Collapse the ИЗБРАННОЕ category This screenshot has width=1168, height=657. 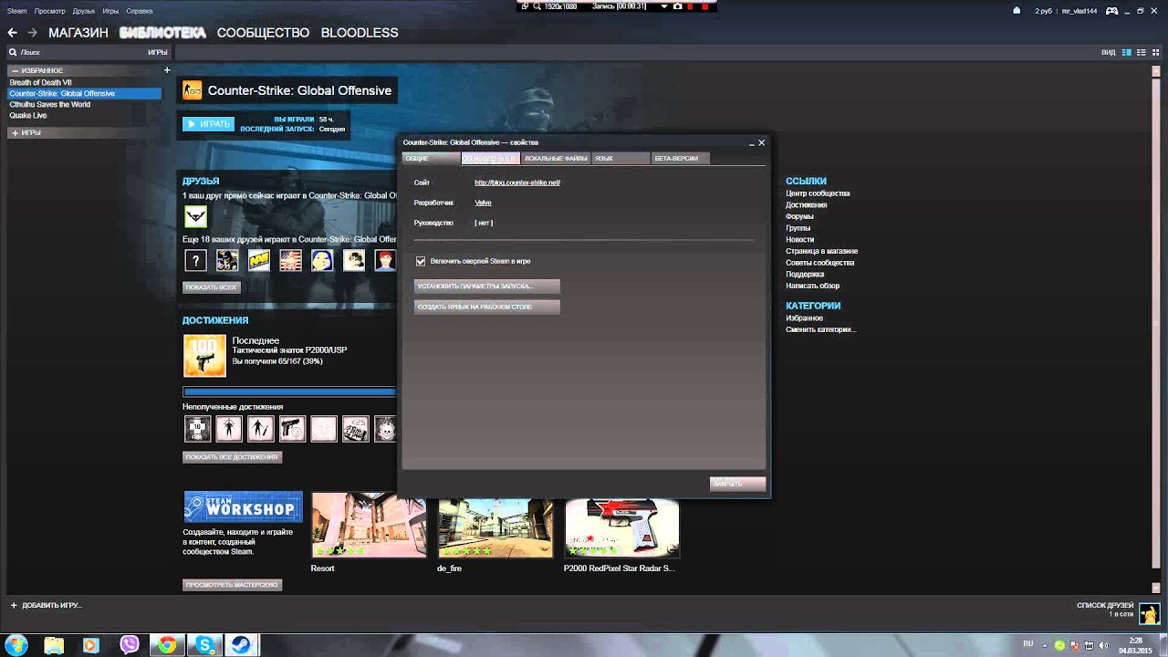coord(15,70)
